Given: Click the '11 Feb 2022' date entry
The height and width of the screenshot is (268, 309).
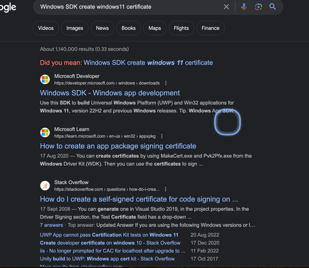Looking at the screenshot, I should tap(204, 251).
